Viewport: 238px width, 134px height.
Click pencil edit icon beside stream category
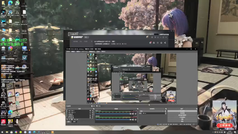click(109, 44)
